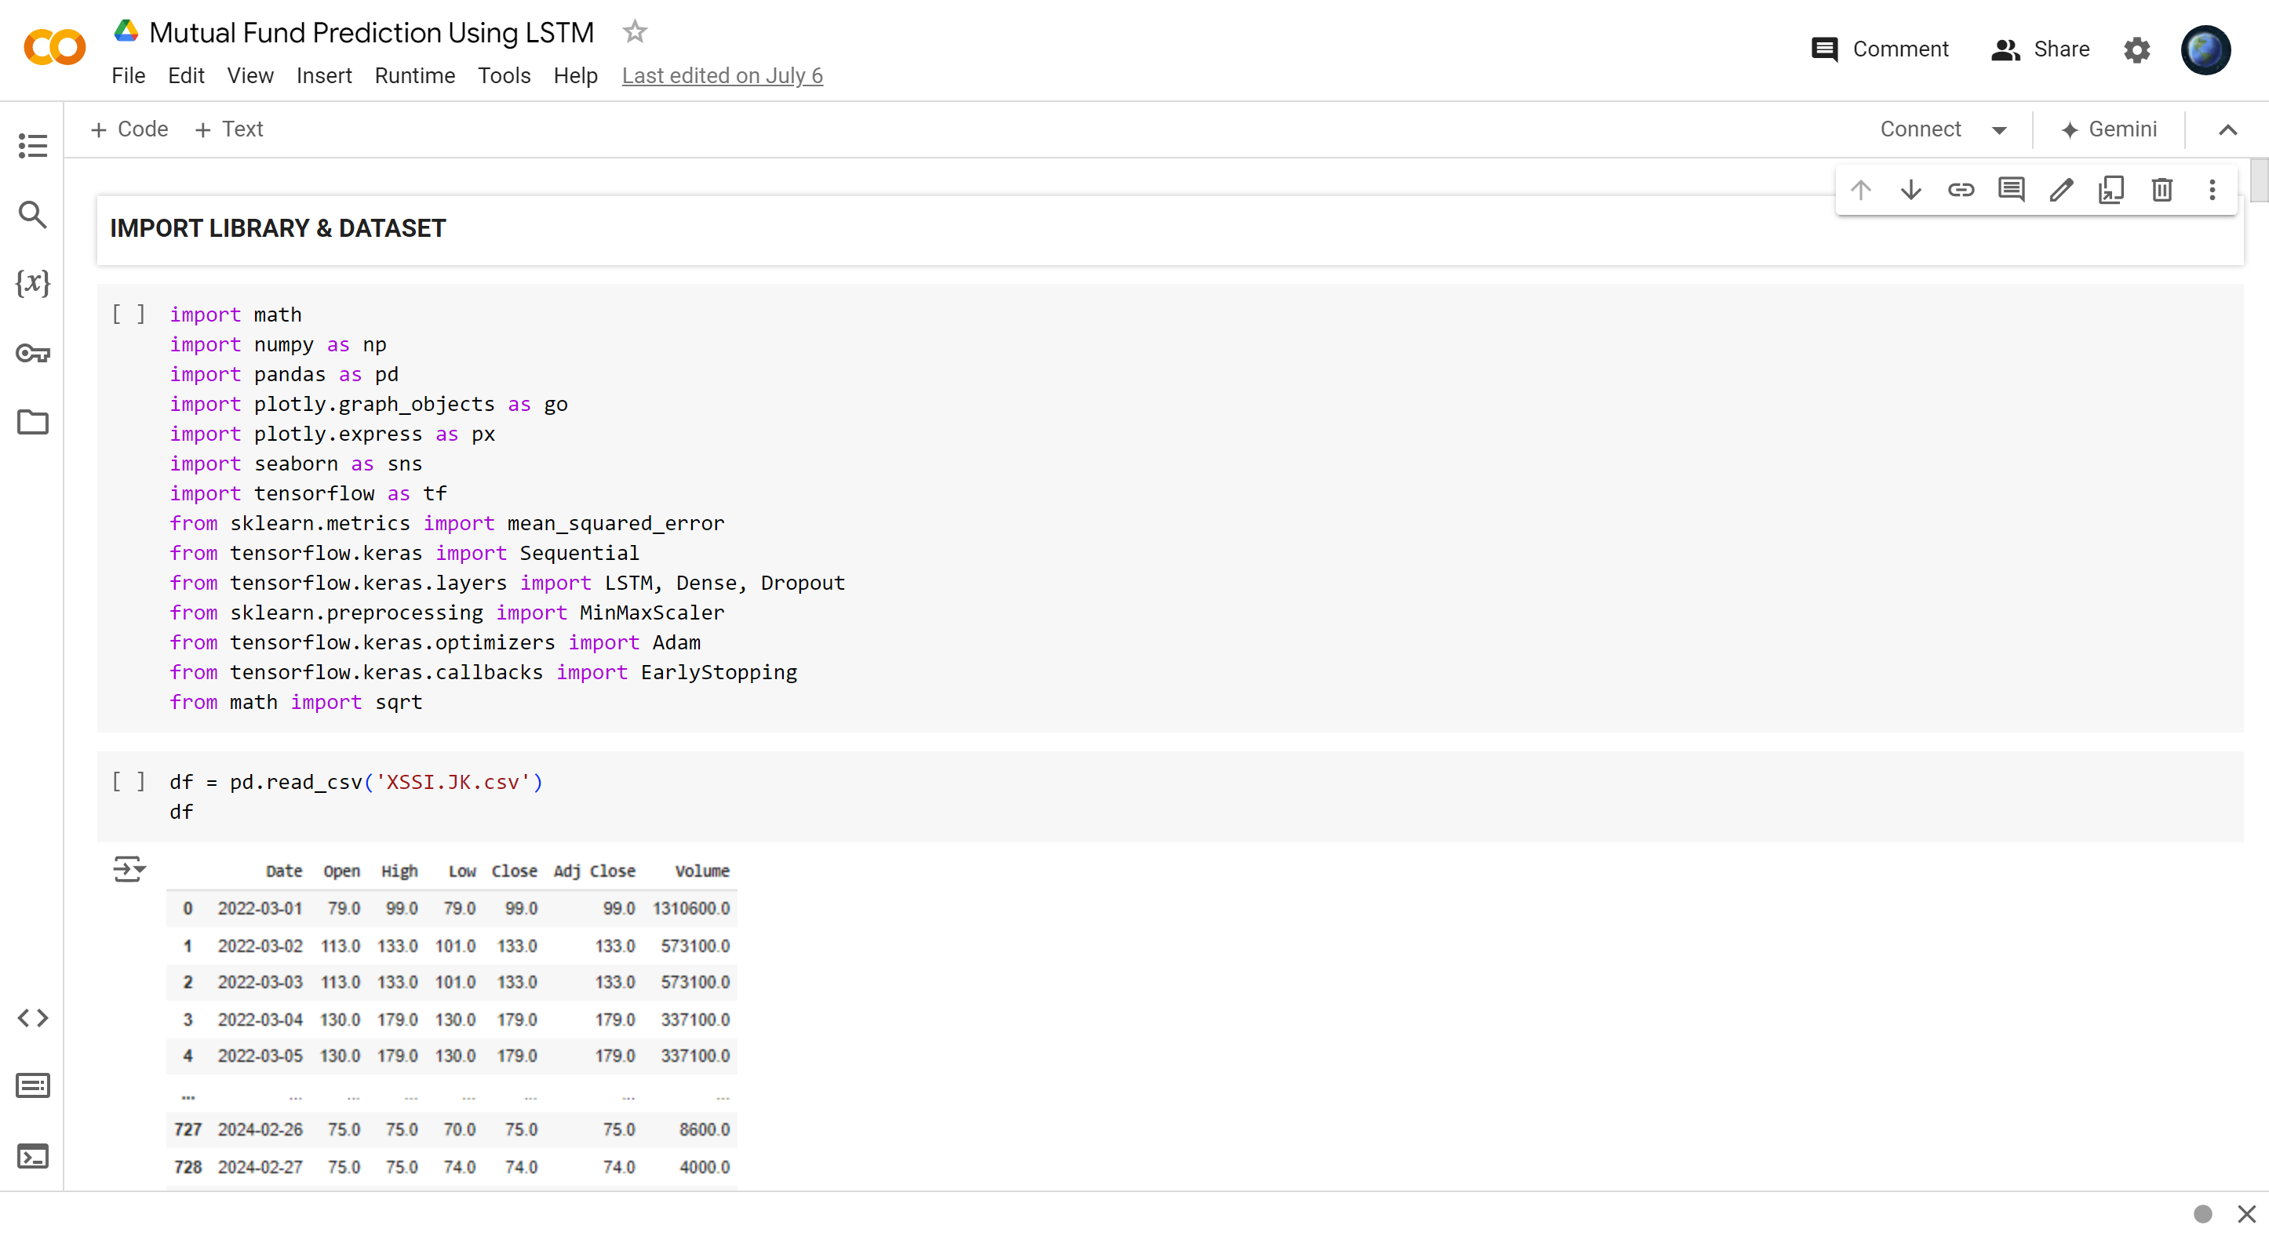Click the Comment button
This screenshot has width=2269, height=1236.
tap(1880, 49)
